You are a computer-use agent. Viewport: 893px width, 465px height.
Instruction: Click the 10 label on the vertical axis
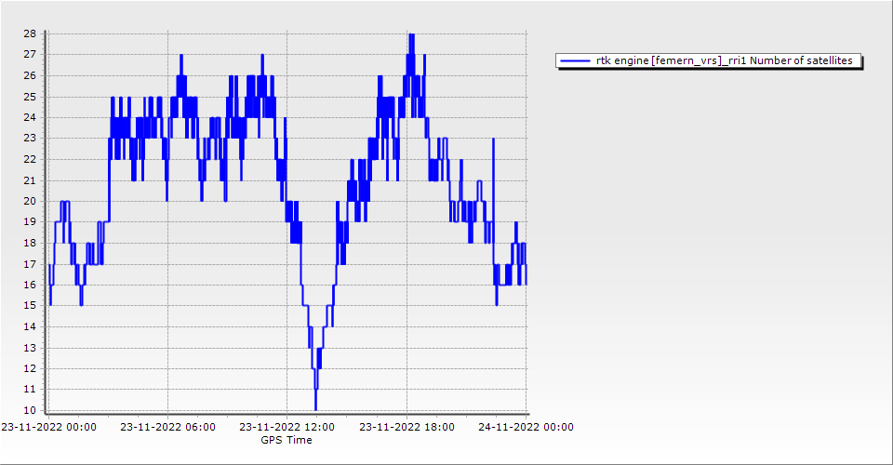click(30, 410)
